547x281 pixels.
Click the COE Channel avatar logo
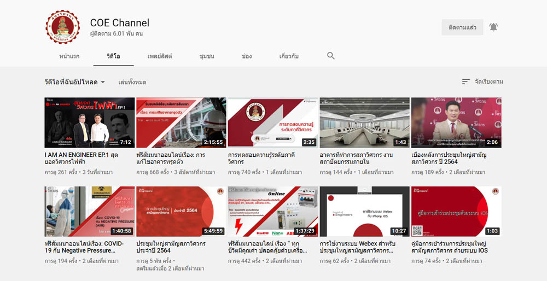click(x=63, y=27)
